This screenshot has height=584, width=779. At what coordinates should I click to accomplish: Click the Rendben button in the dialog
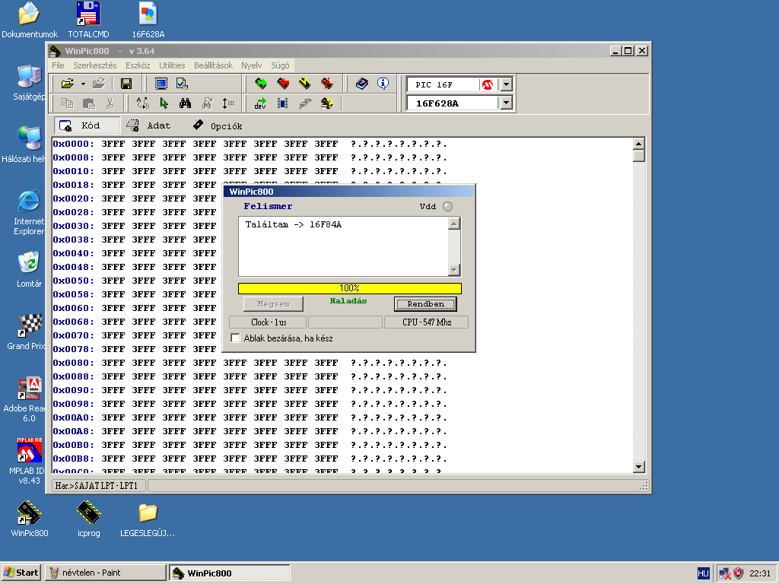click(x=425, y=304)
